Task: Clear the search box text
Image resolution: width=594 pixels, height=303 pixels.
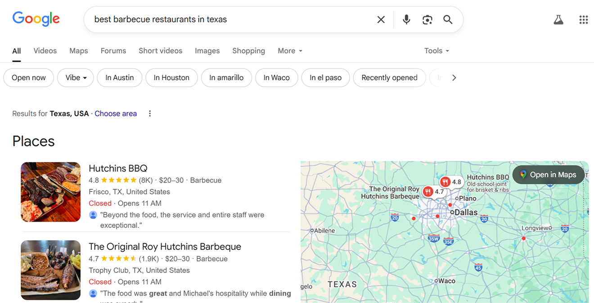Action: [381, 19]
